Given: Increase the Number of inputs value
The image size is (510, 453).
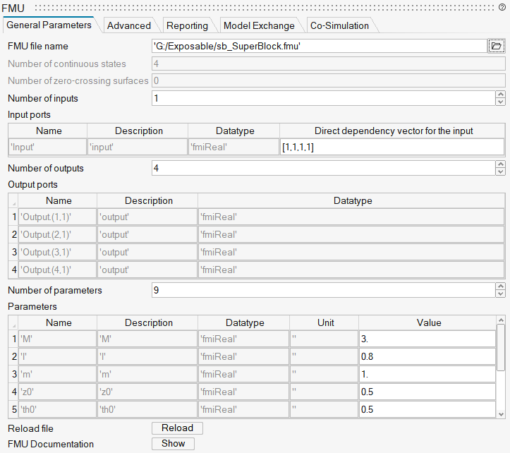Looking at the screenshot, I should (x=500, y=95).
